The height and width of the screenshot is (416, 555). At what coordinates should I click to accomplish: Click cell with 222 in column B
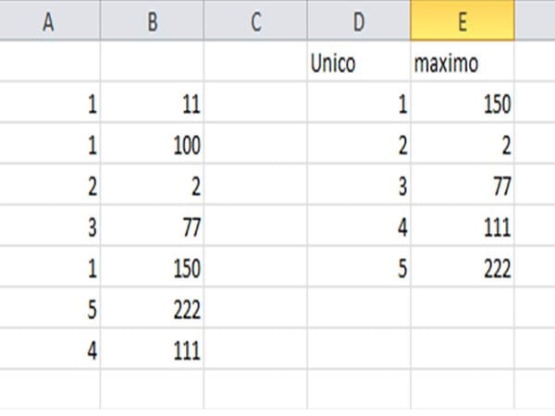point(152,309)
